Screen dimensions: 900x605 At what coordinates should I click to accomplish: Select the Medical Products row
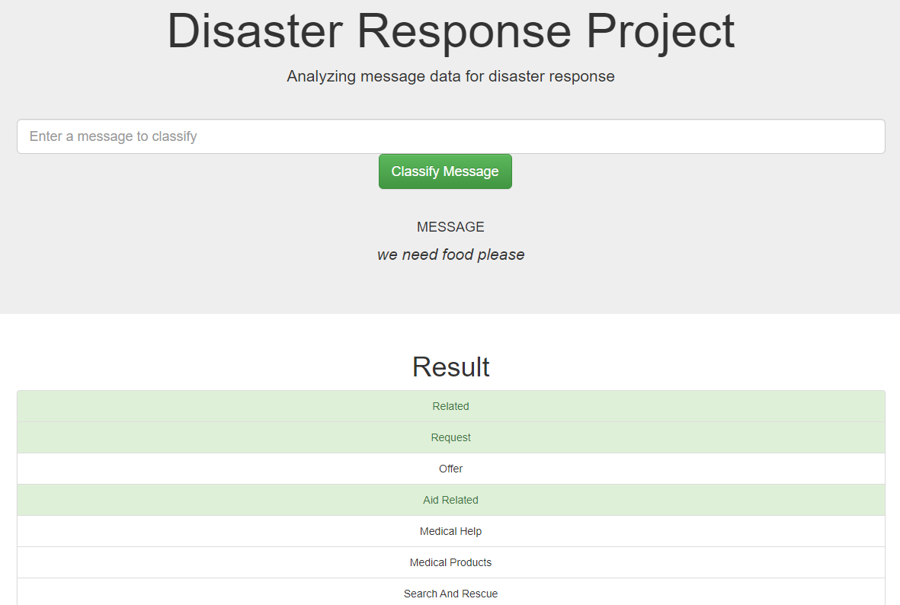pos(450,562)
